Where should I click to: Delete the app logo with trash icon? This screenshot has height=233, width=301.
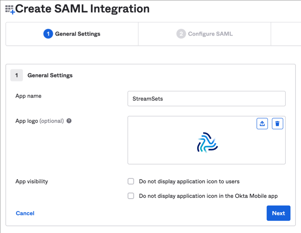[277, 124]
